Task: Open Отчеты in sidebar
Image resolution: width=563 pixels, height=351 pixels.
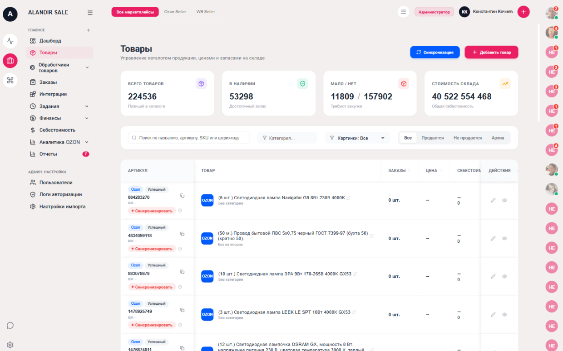Action: tap(59, 154)
